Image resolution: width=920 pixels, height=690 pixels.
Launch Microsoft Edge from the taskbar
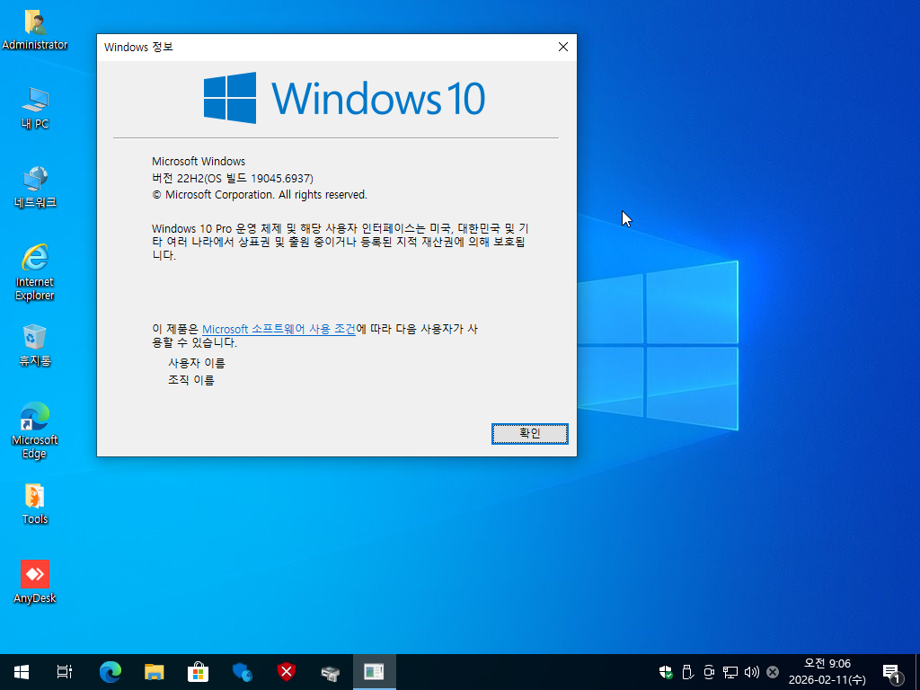point(110,672)
